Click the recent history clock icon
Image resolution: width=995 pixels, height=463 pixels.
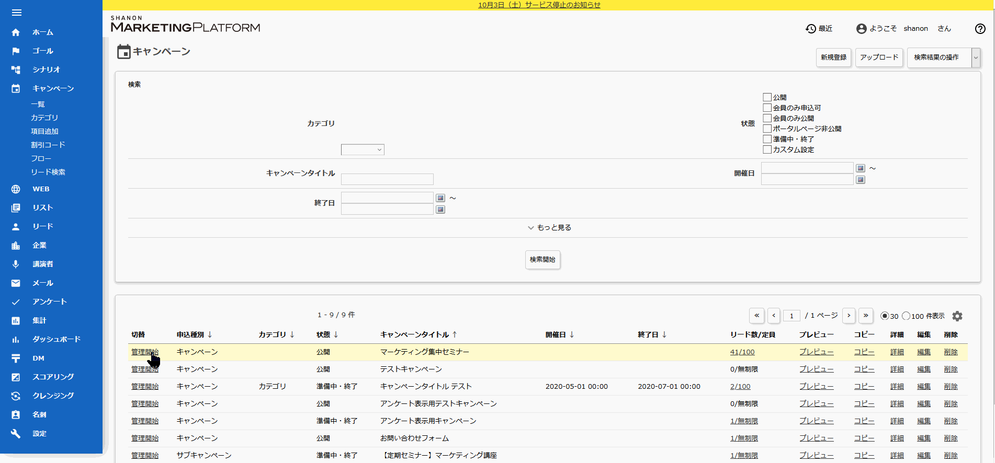tap(811, 29)
